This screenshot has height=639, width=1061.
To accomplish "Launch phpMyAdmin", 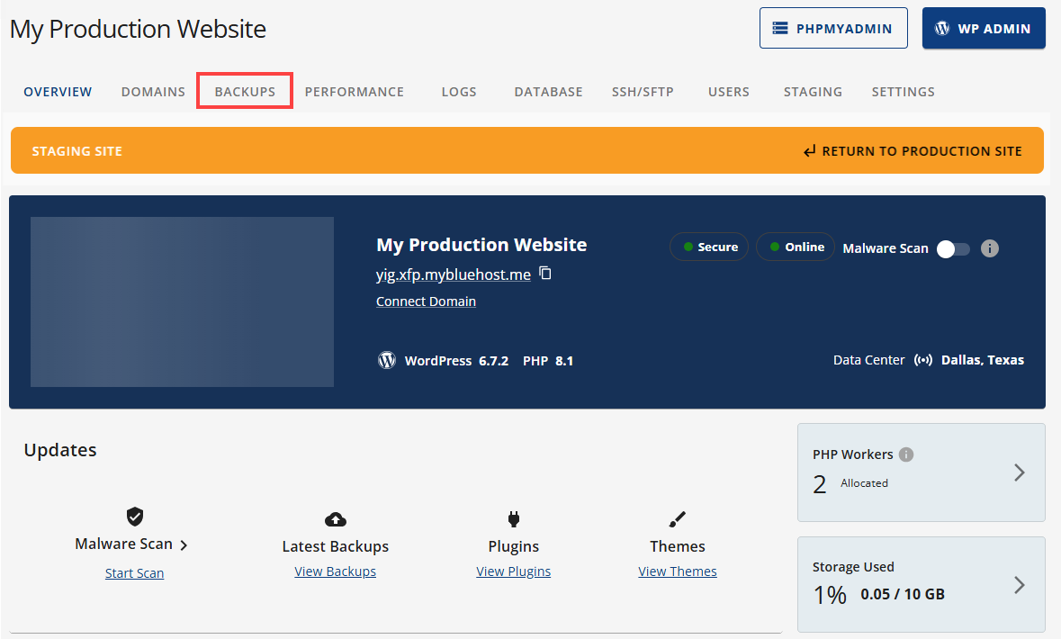I will (833, 28).
